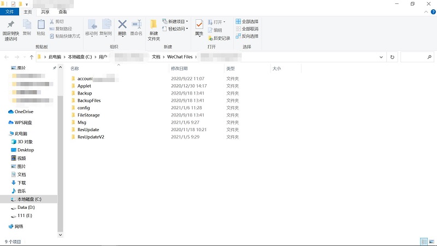
Task: Click 反向选择 to invert selection
Action: tap(247, 36)
